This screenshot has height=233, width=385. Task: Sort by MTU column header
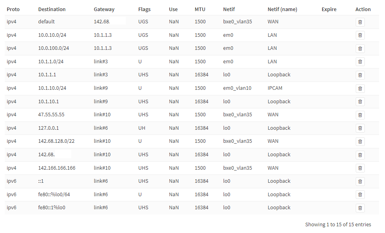tap(200, 9)
